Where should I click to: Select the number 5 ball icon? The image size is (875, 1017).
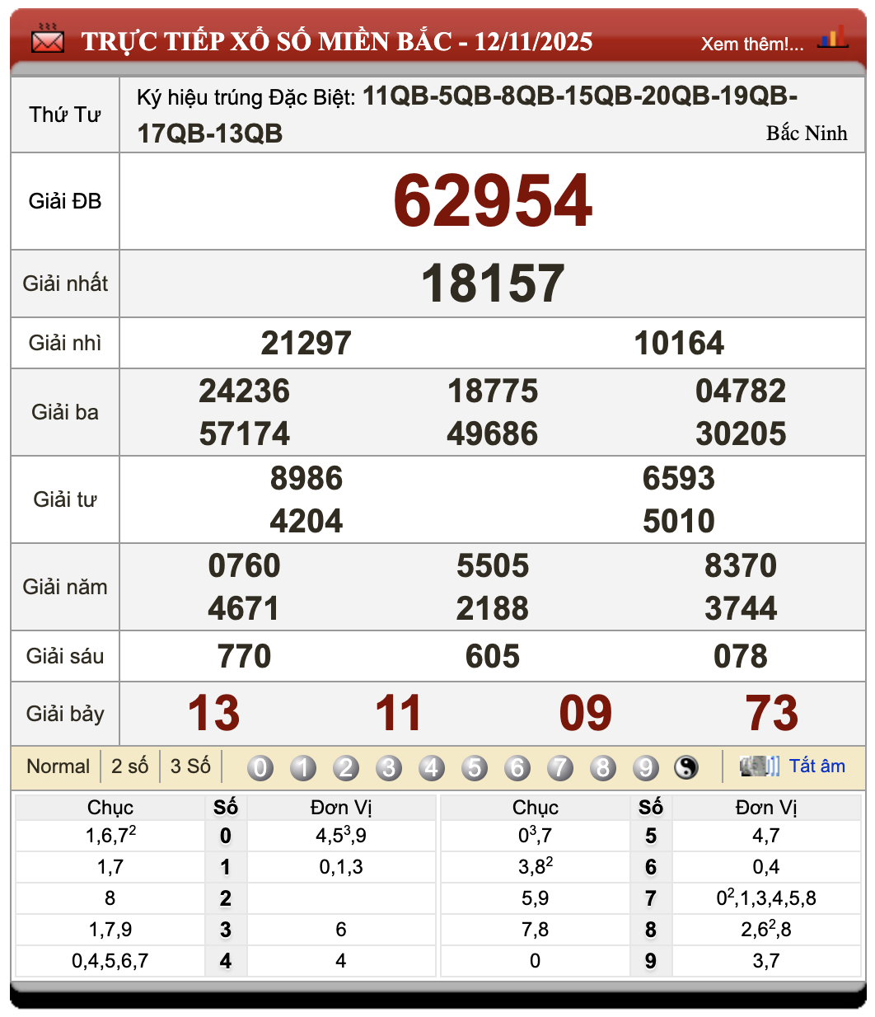475,766
